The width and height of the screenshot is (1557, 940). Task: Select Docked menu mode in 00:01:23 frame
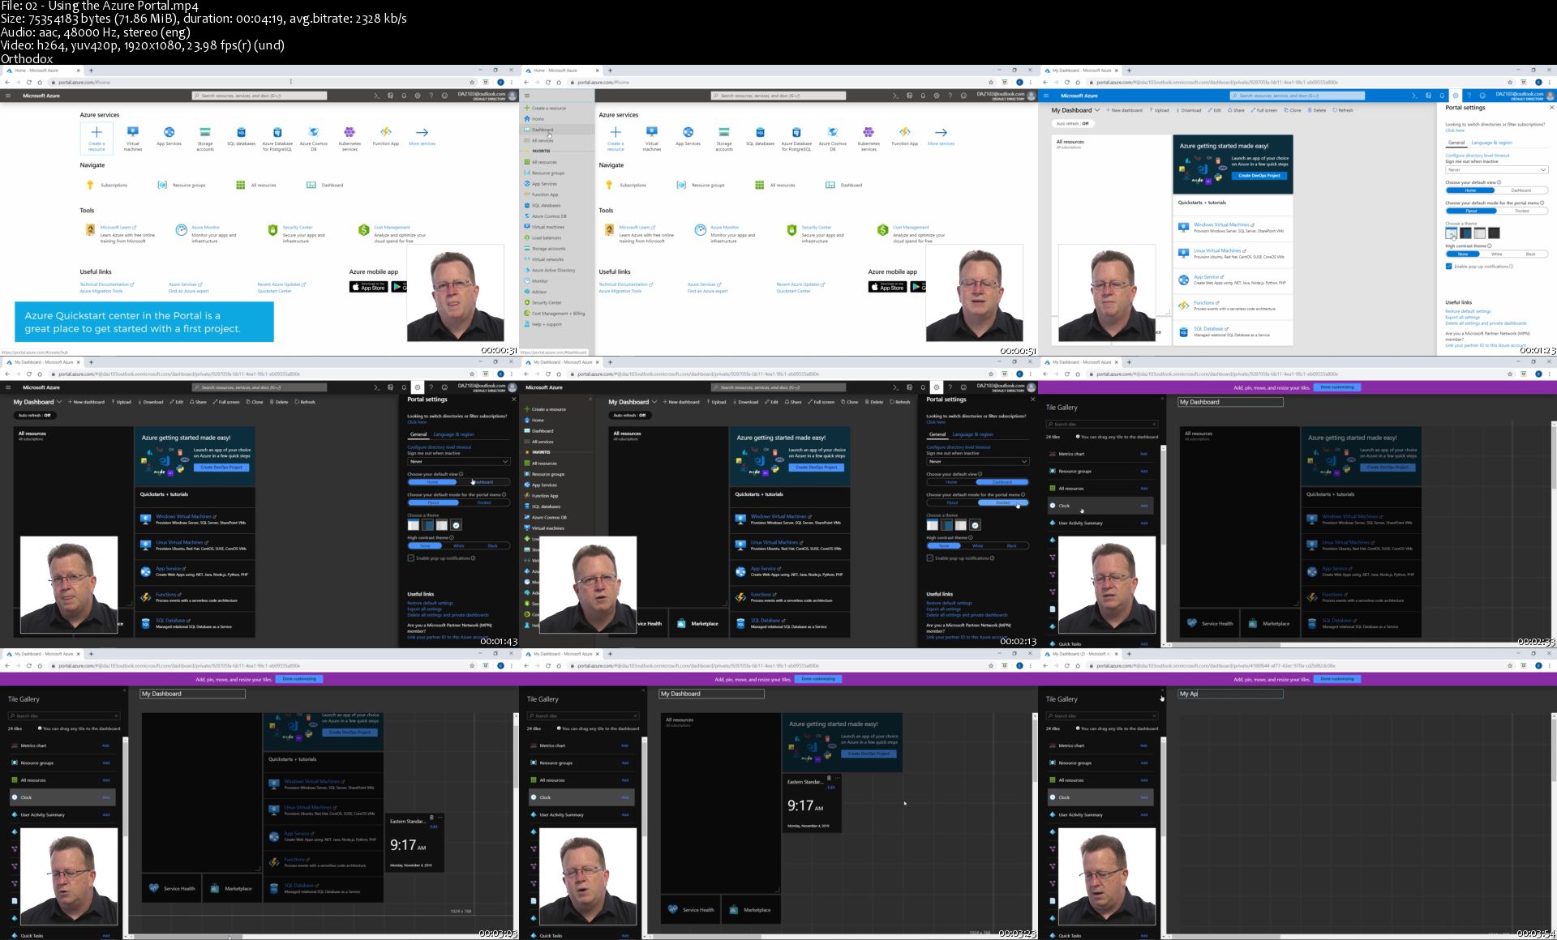(x=1521, y=211)
